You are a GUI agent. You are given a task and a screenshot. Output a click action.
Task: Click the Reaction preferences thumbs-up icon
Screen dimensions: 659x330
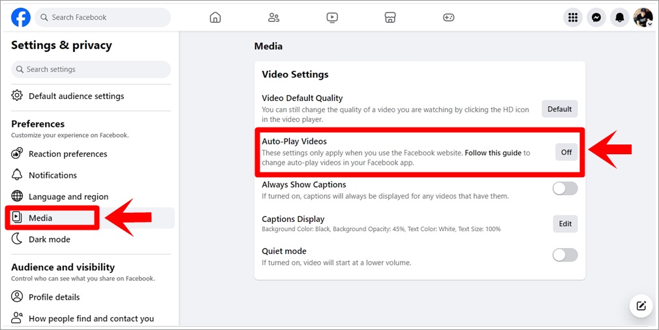point(17,153)
